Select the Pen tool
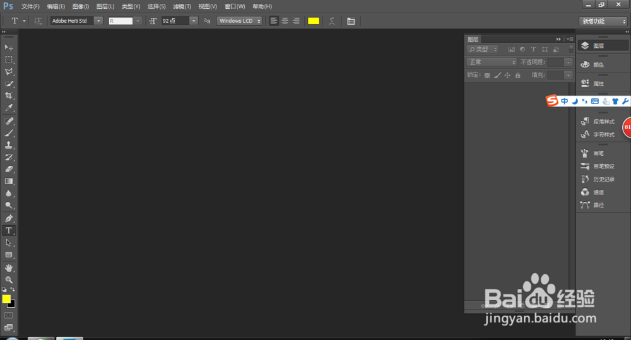Screen dimensions: 631x340 point(8,218)
